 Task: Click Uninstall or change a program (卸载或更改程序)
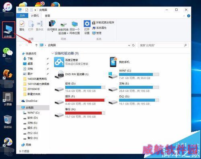pyautogui.click(x=103, y=22)
